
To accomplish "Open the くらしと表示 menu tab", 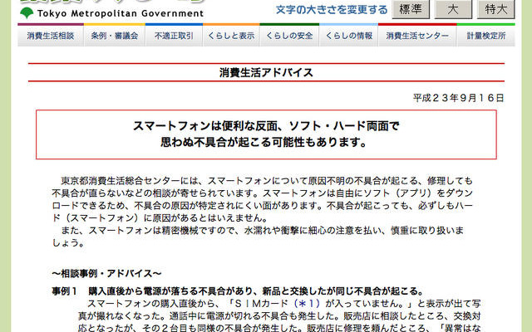I will [231, 36].
